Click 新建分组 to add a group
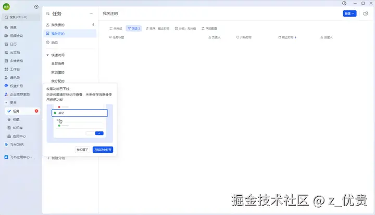This screenshot has height=215, width=375. (56, 158)
